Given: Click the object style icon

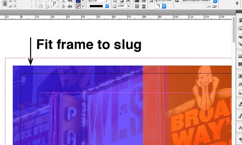Looking at the screenshot, I should (177, 1).
